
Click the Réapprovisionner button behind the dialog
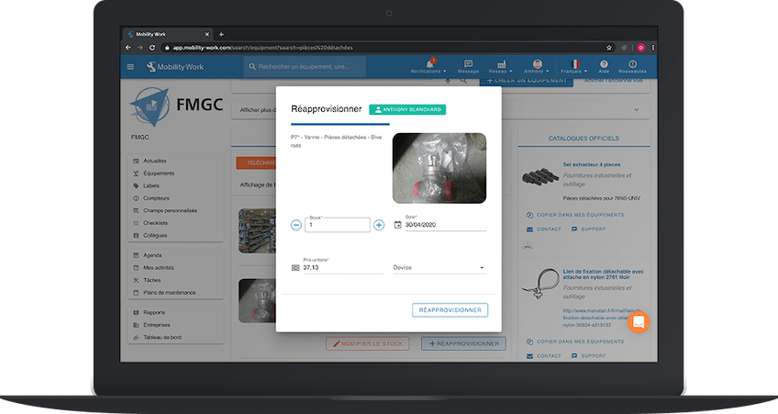[464, 343]
